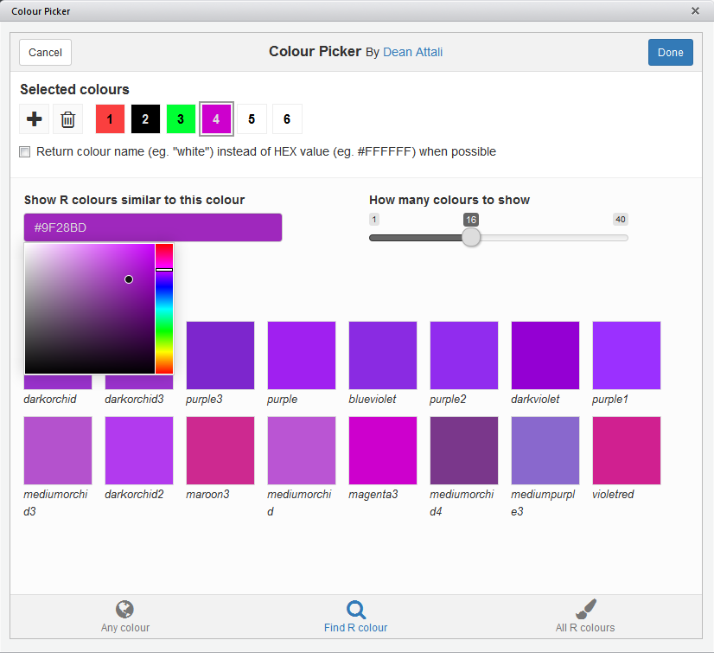Screen dimensions: 714x653
Task: Enable the return colour name checkbox
Action: pyautogui.click(x=25, y=152)
